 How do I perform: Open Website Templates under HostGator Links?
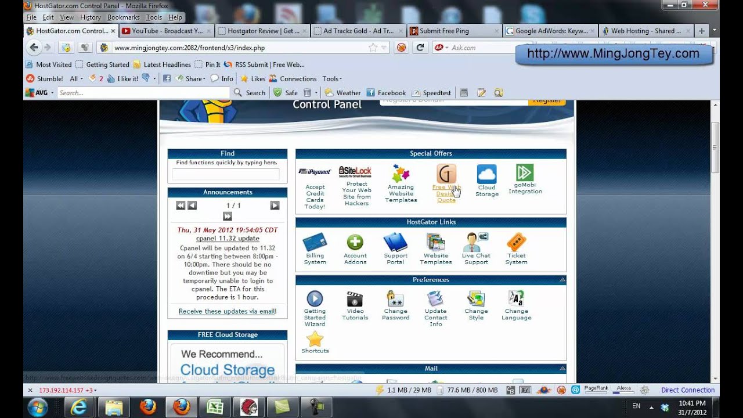(x=435, y=242)
